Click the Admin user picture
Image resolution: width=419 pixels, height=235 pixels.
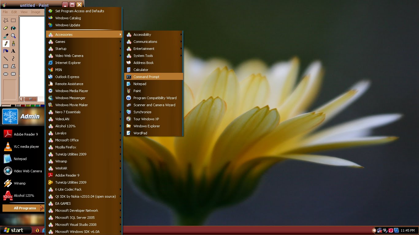10,117
